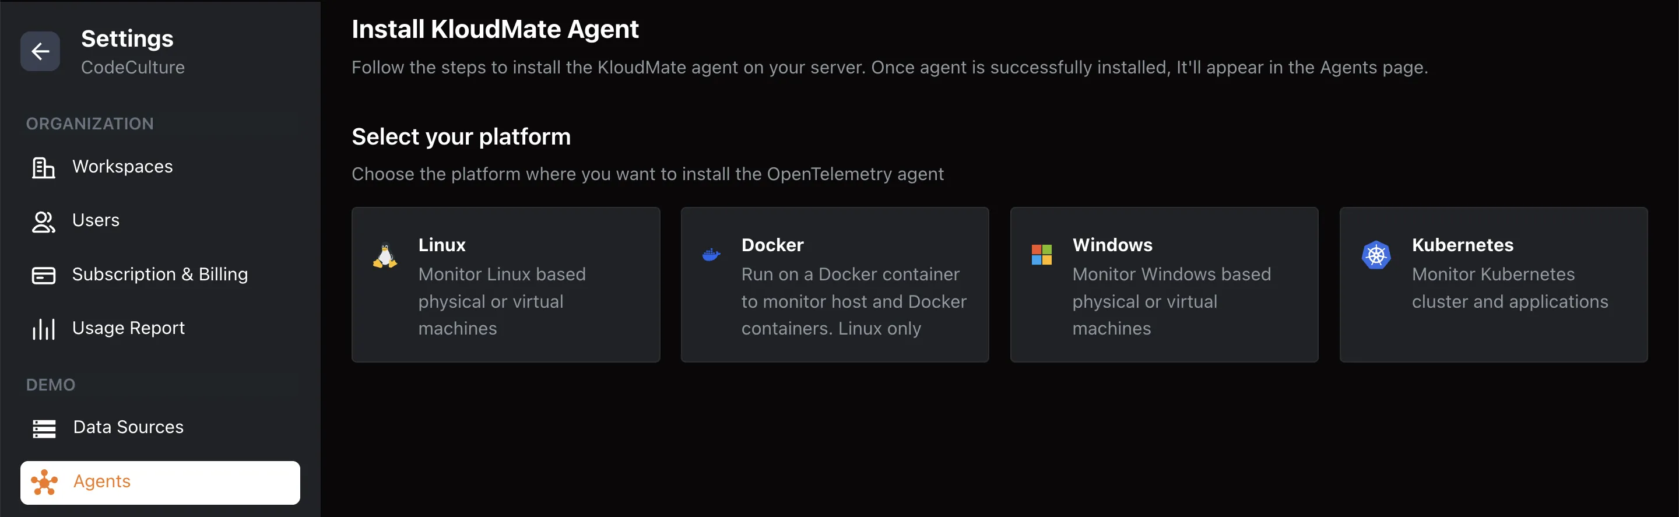
Task: Click the Workspaces building icon
Action: coord(44,167)
